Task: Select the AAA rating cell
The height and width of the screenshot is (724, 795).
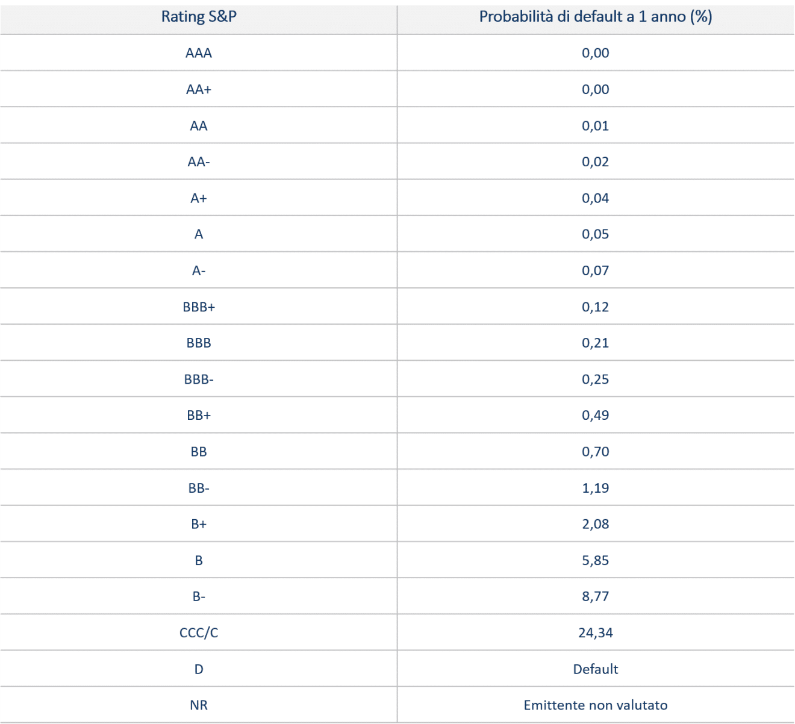Action: point(199,53)
